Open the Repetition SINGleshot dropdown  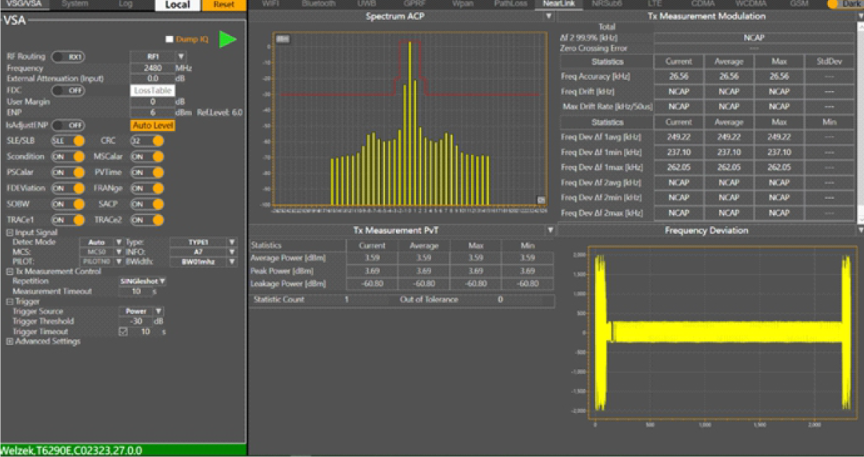[162, 280]
